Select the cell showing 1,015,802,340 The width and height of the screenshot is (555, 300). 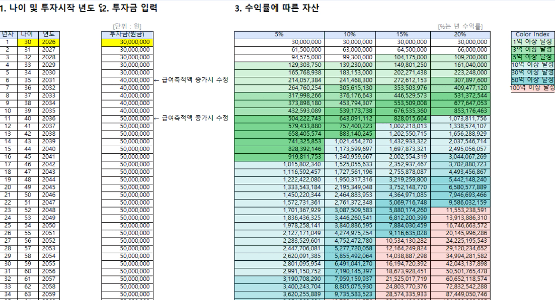(279, 164)
